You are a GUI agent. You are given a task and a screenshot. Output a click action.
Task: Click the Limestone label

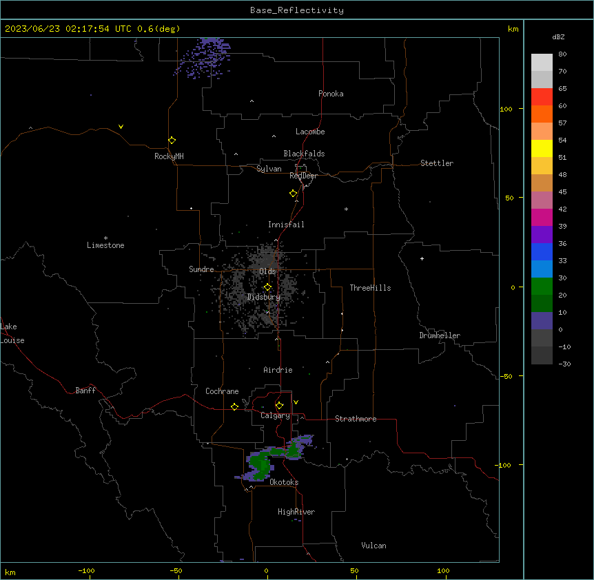tap(105, 245)
